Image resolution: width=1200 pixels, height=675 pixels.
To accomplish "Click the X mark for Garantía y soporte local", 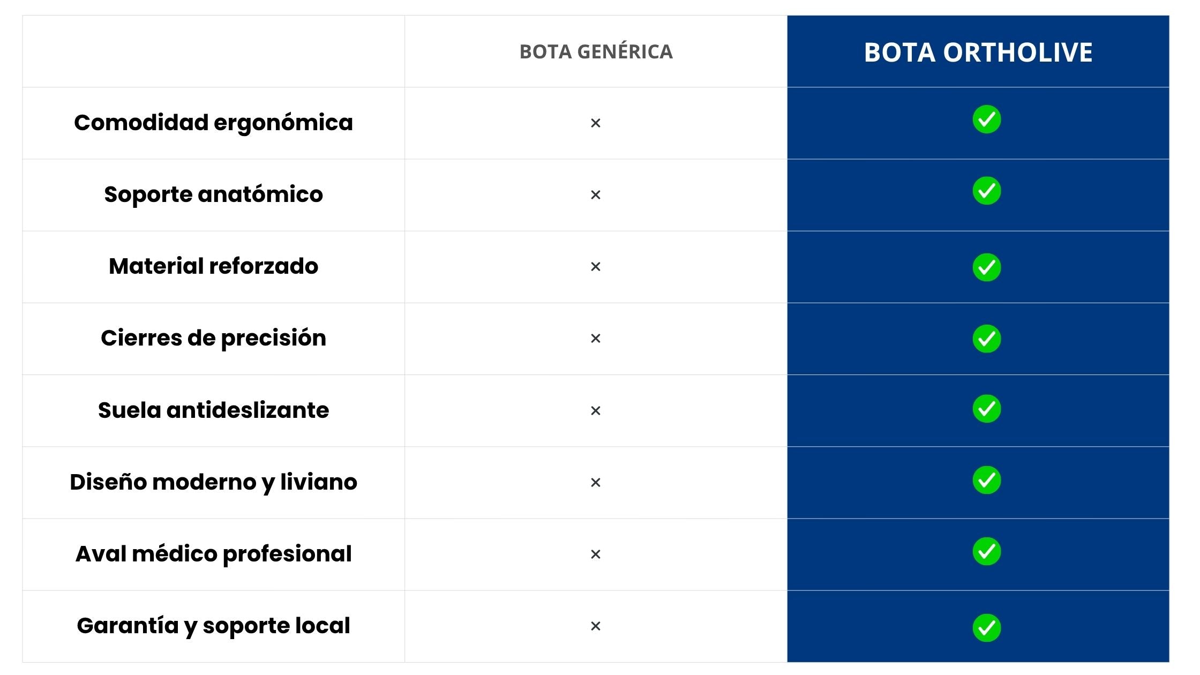I will (x=595, y=626).
